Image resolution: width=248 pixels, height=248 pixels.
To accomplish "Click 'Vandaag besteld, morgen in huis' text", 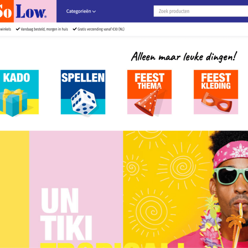I will [44, 29].
